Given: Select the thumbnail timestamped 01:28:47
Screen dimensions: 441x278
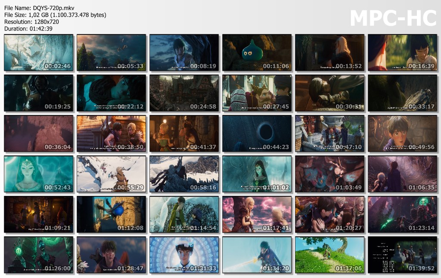Looking at the screenshot, I should (112, 255).
